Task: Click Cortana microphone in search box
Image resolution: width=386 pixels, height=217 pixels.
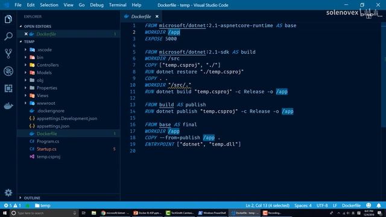Action: pos(75,213)
